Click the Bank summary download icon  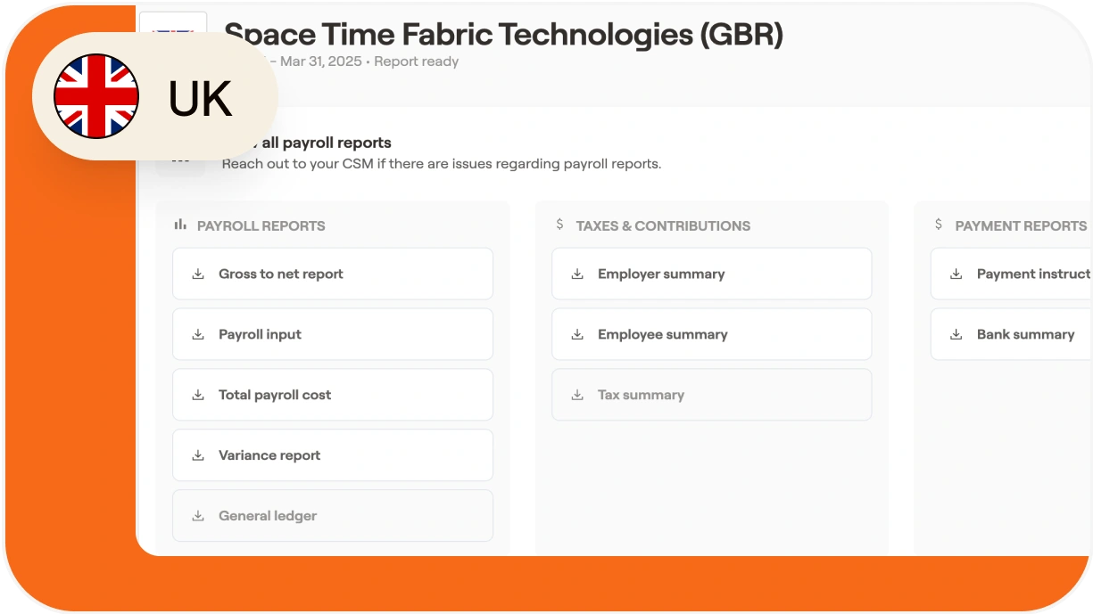click(x=956, y=335)
